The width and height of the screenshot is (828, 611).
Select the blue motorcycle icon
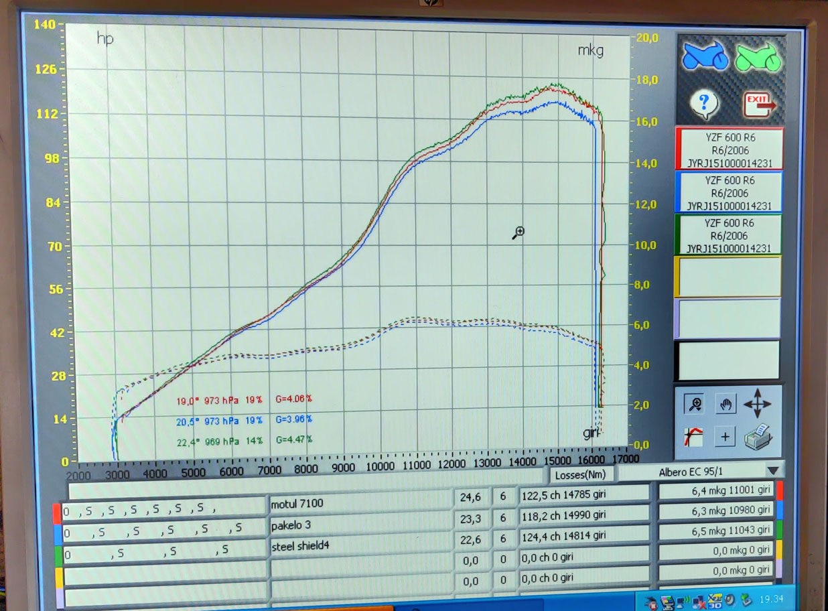click(705, 56)
